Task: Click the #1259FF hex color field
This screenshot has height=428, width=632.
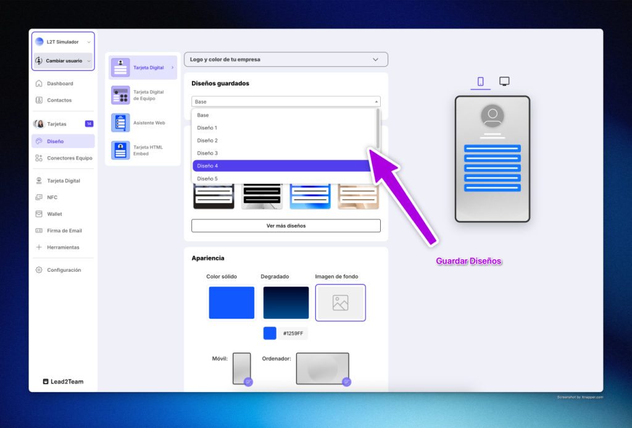Action: click(292, 334)
